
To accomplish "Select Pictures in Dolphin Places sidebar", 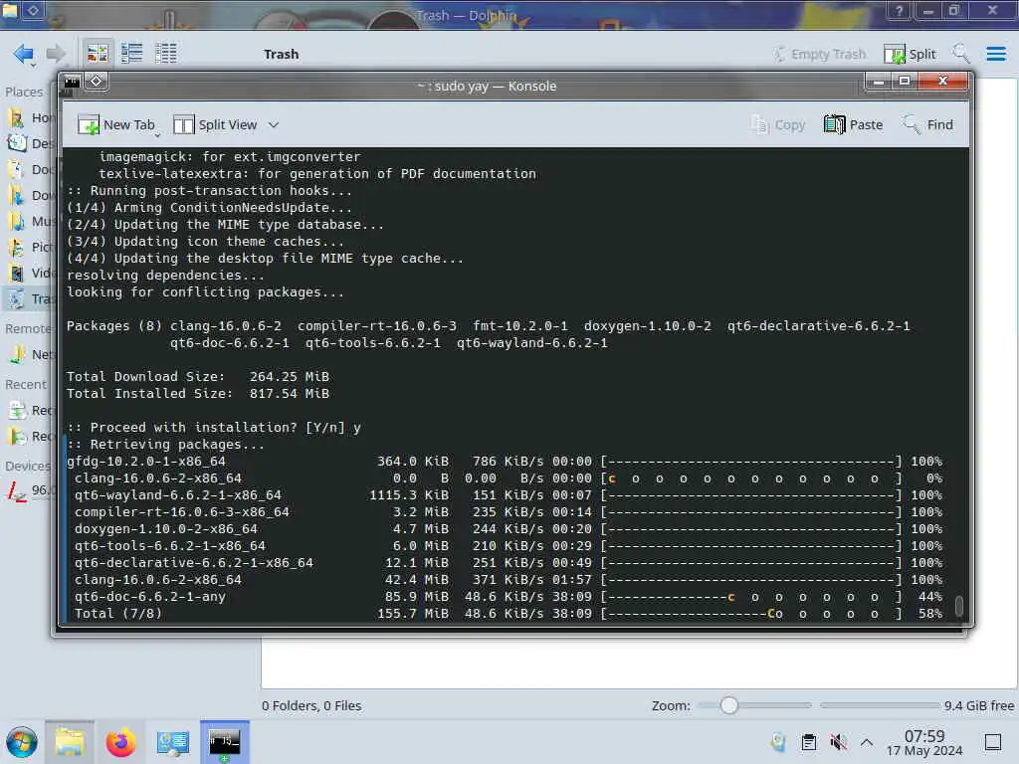I will (31, 247).
